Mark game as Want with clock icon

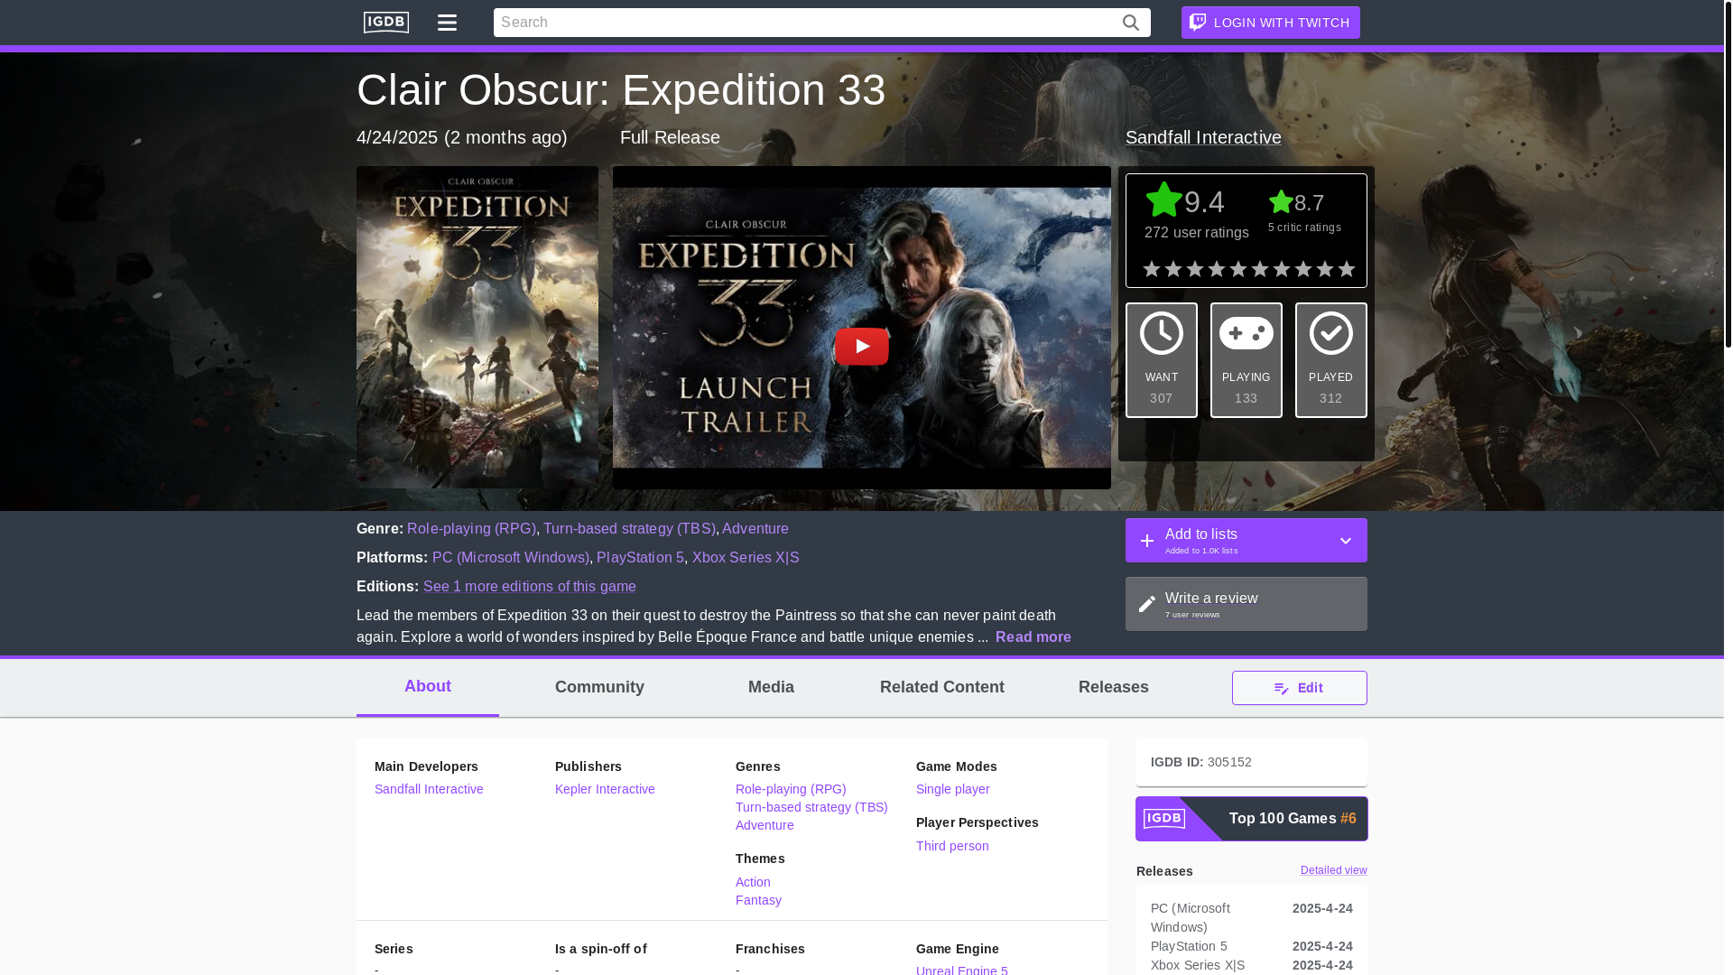coord(1162,360)
